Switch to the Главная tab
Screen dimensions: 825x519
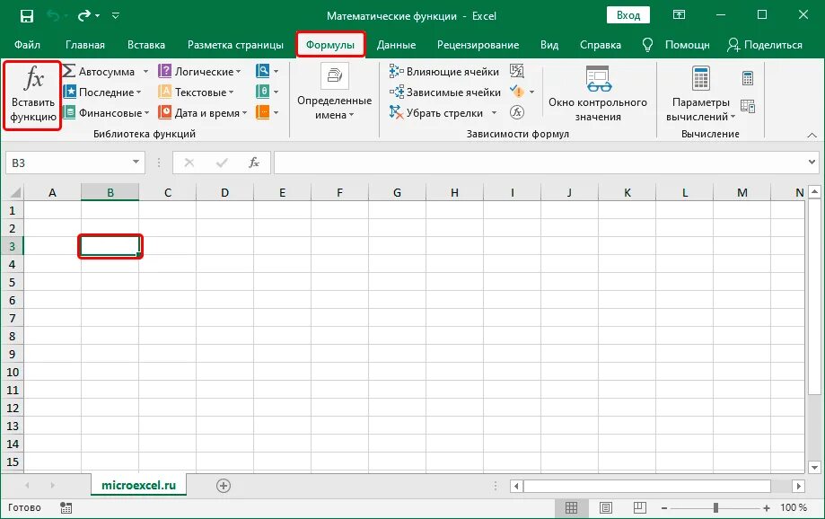tap(84, 45)
